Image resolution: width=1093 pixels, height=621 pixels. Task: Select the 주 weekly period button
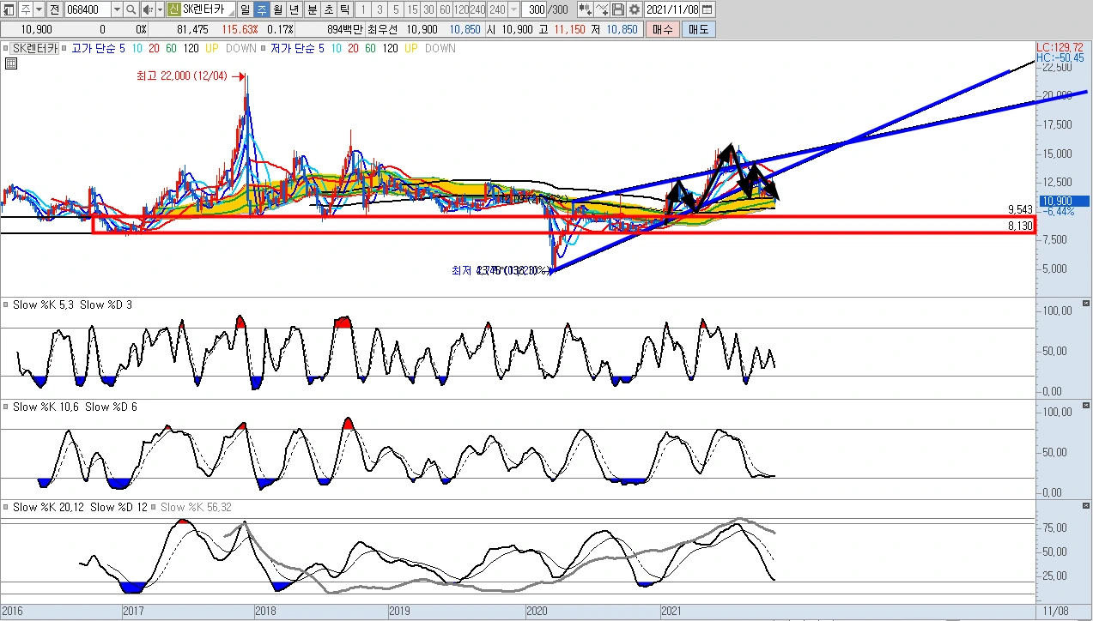(262, 10)
